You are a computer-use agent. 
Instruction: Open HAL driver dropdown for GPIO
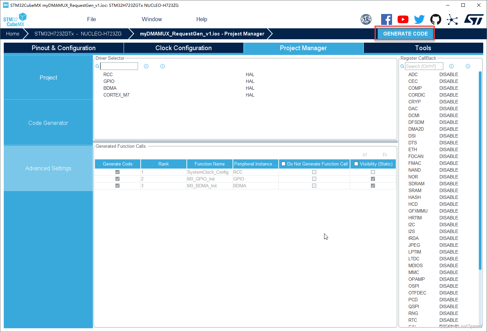click(250, 81)
